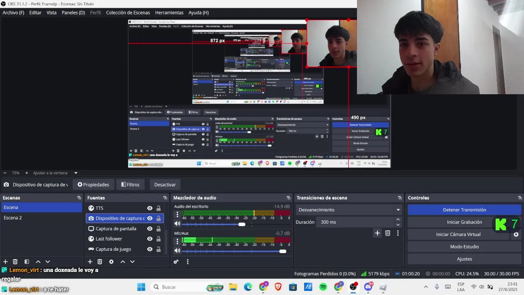Click Iniciar Grabación button
This screenshot has width=524, height=295.
464,222
